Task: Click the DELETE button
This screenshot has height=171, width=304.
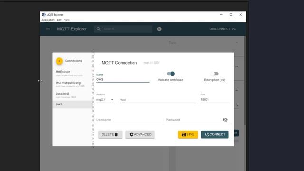Action: coord(110,134)
